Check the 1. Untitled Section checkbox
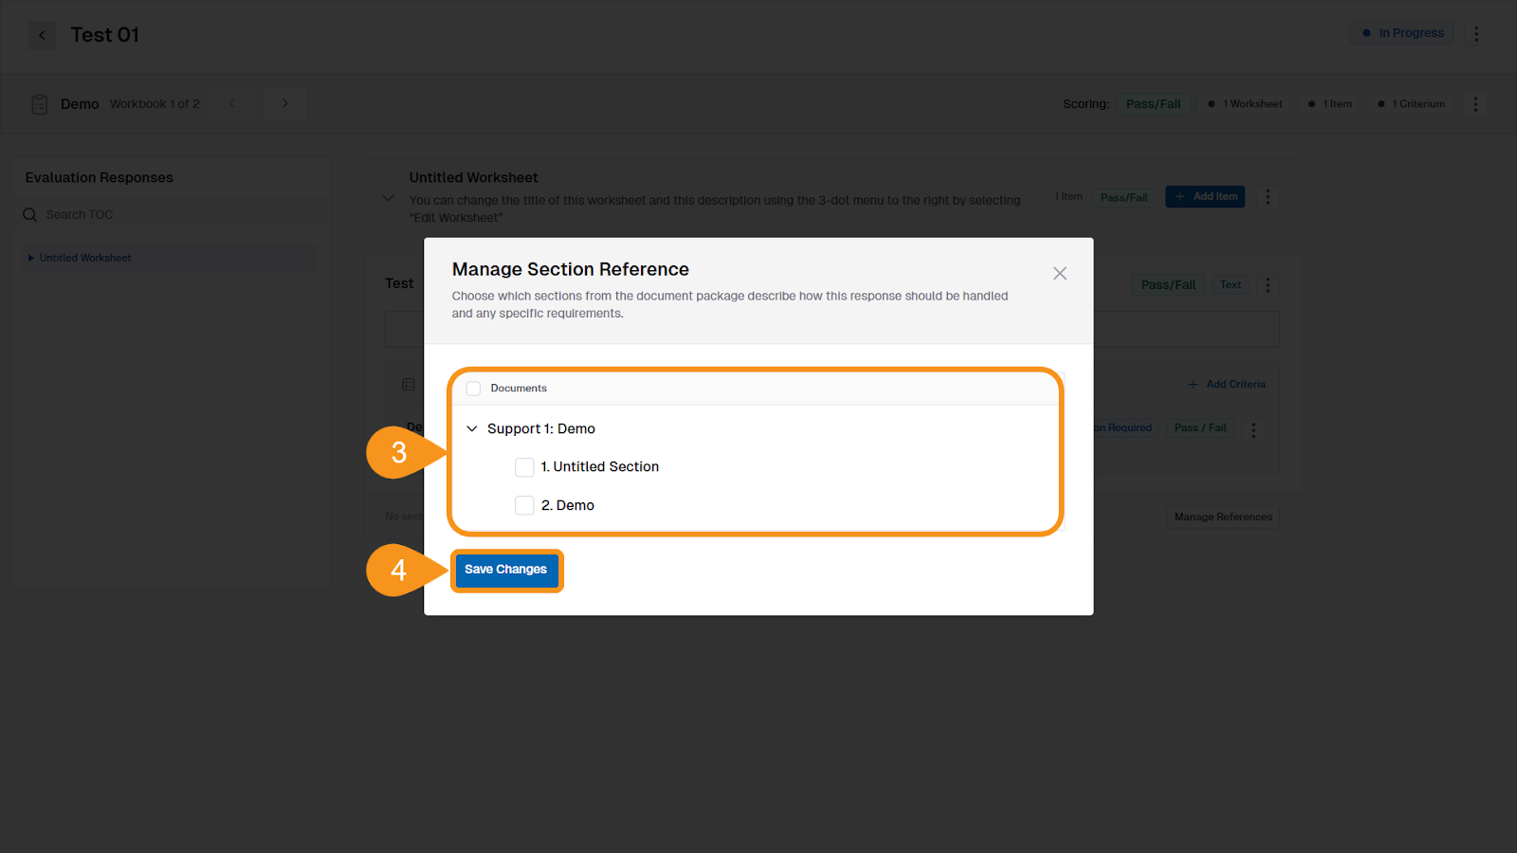Image resolution: width=1517 pixels, height=853 pixels. click(x=524, y=466)
